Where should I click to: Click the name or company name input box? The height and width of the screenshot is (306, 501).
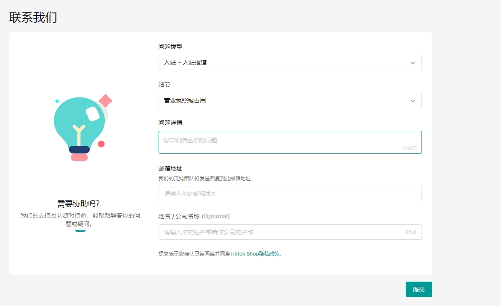click(x=290, y=232)
